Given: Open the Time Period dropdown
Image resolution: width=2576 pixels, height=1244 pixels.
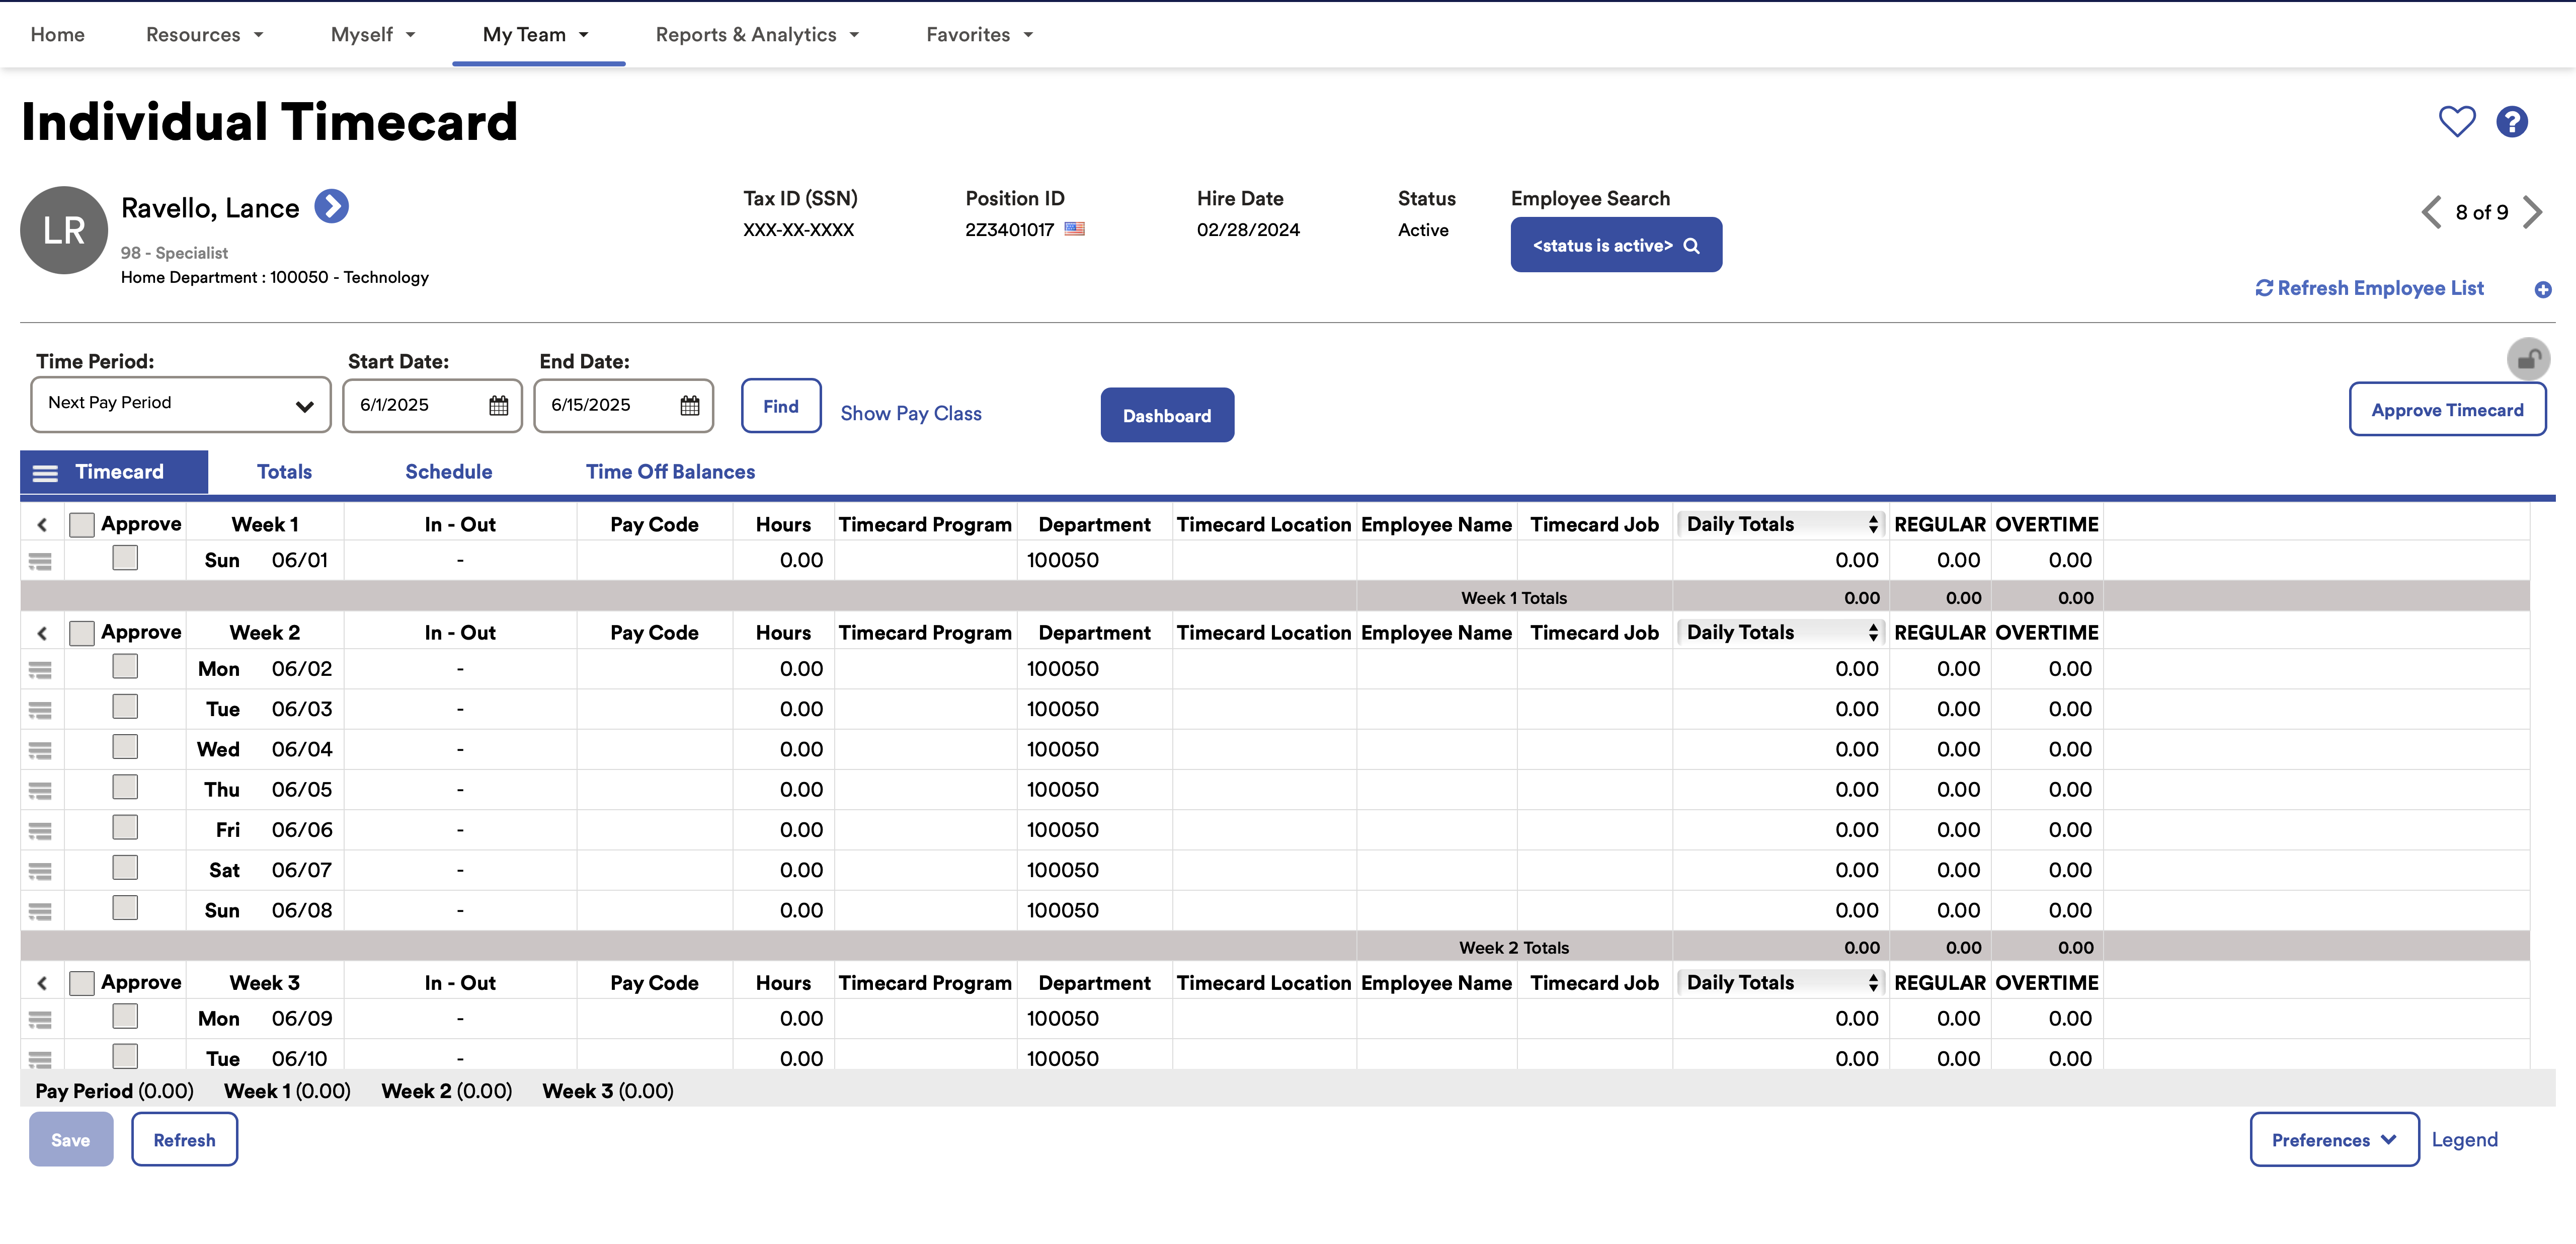Looking at the screenshot, I should pos(181,404).
